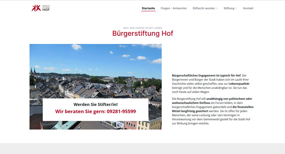Image resolution: width=285 pixels, height=154 pixels.
Task: Click the phone number 09281-95599 line
Action: tap(95, 111)
